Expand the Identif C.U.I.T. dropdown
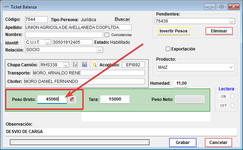 coord(48,42)
